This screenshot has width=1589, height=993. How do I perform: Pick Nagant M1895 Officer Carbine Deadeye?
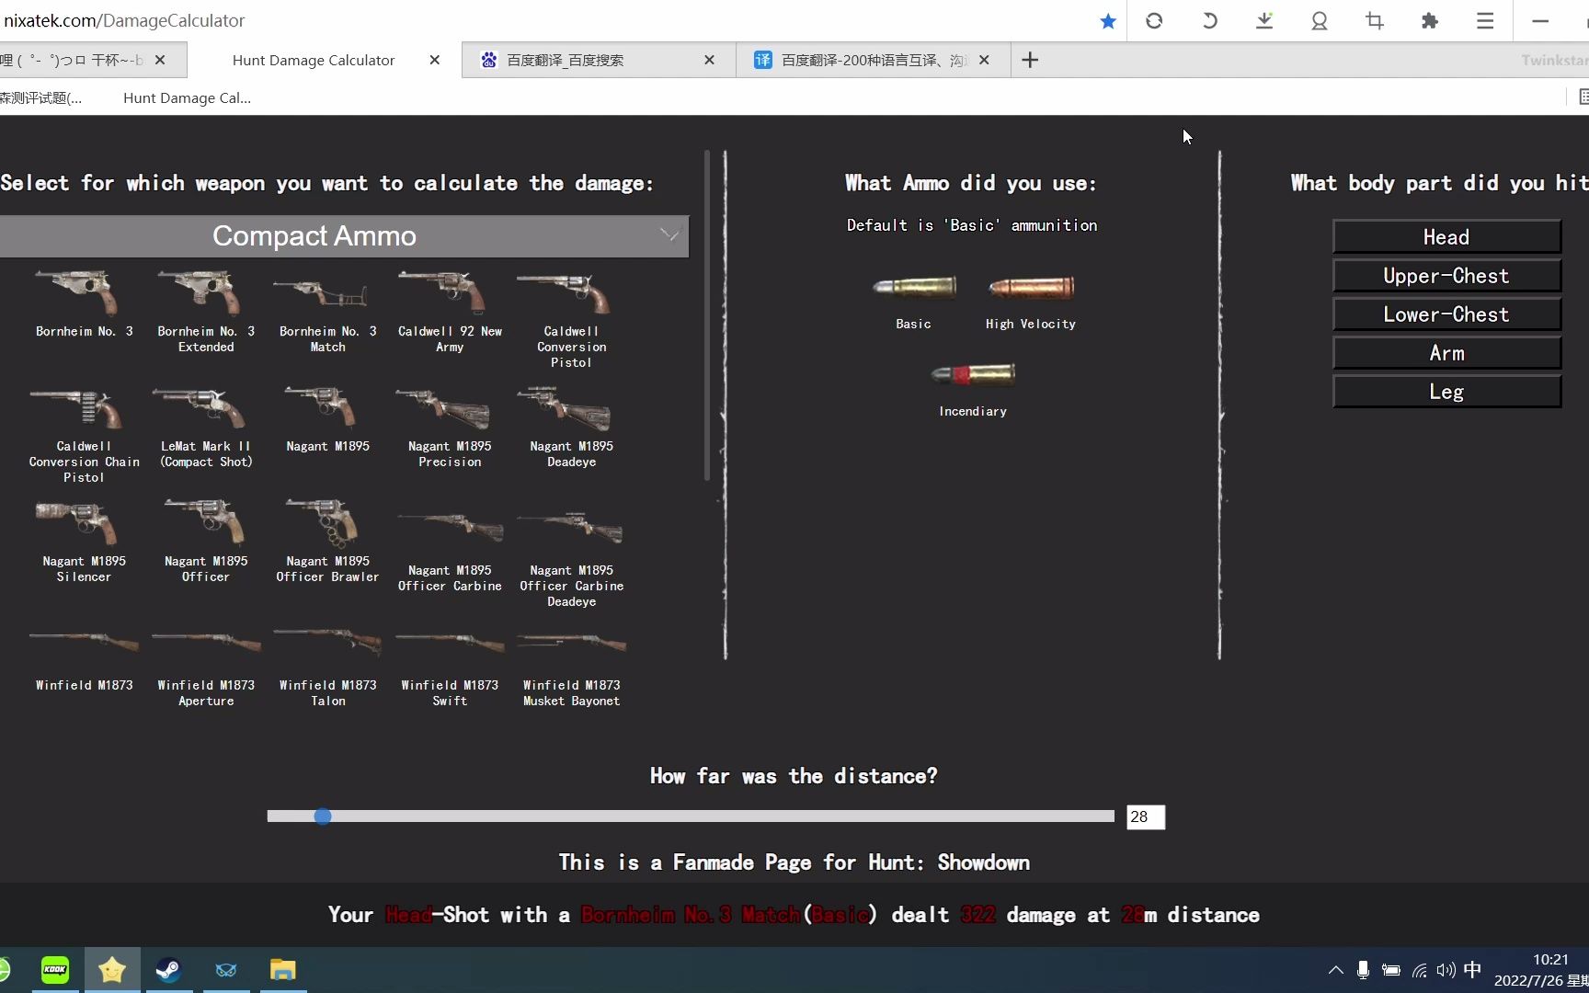pos(571,558)
